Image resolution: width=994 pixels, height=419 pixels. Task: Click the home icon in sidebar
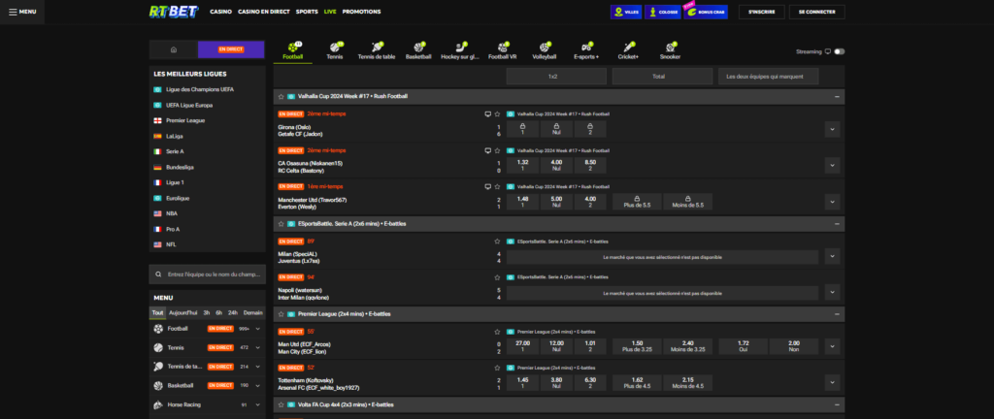[173, 49]
